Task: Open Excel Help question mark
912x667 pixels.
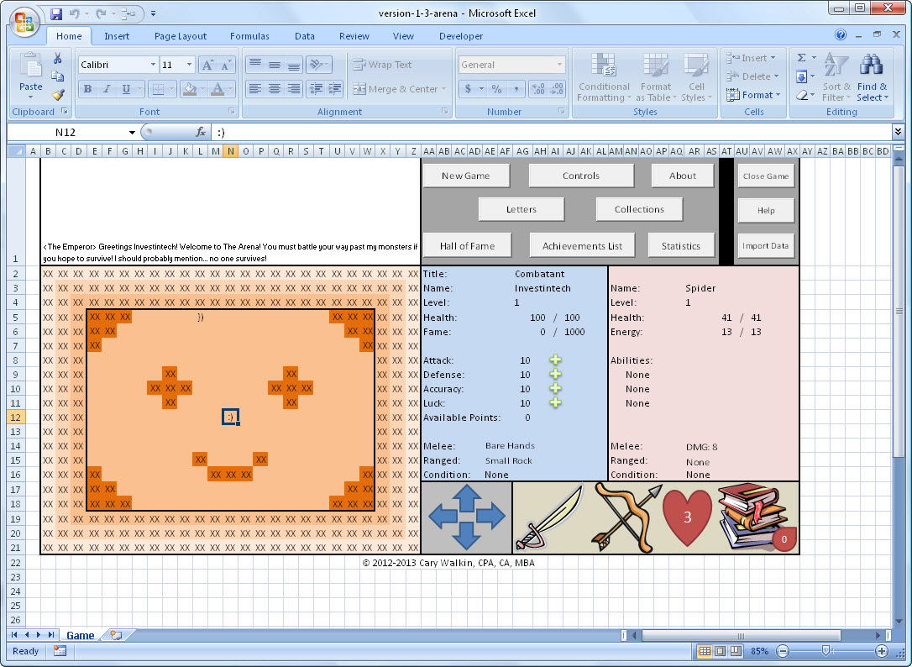Action: (841, 35)
